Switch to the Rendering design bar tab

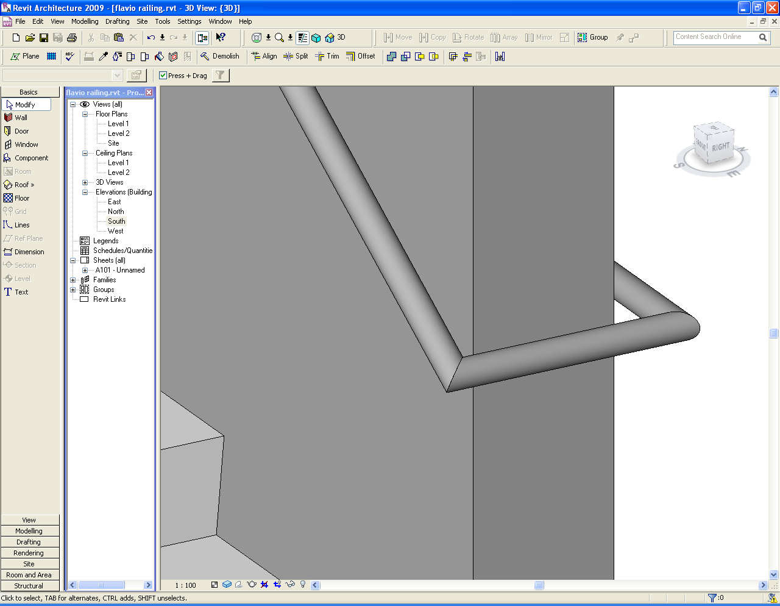[x=29, y=553]
